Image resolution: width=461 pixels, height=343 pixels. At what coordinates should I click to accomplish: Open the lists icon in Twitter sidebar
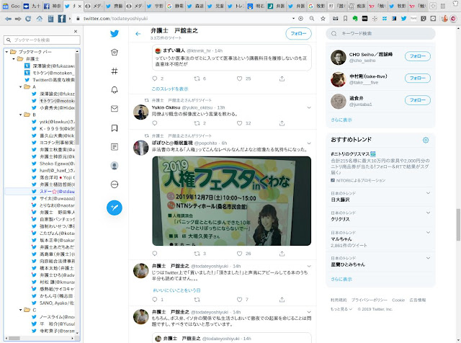[x=115, y=146]
